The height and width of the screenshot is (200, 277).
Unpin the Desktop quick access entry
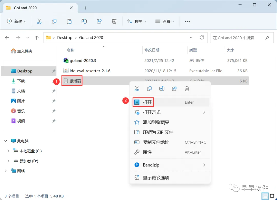coord(54,71)
